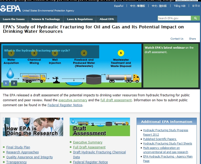Open the Science & Technology menu
The height and width of the screenshot is (164, 201).
tap(46, 19)
